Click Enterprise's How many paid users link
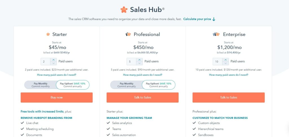This screenshot has height=137, width=289. 229,75
